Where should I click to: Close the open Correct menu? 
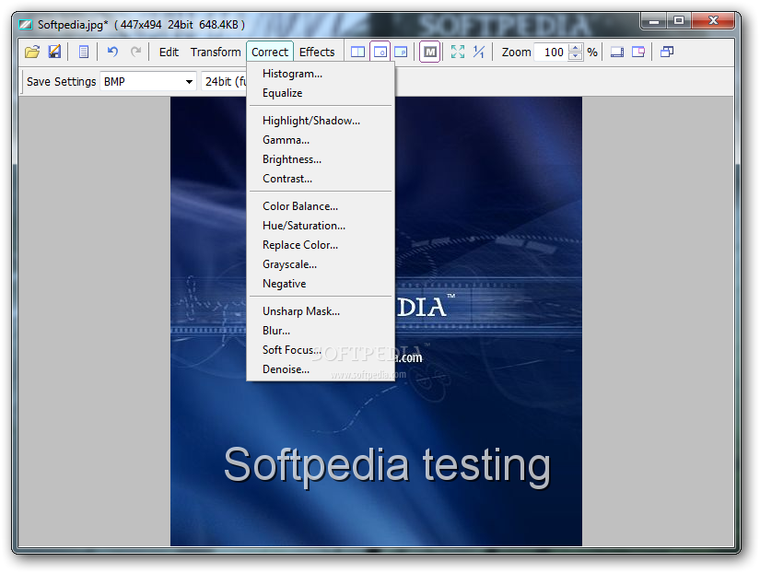[270, 52]
